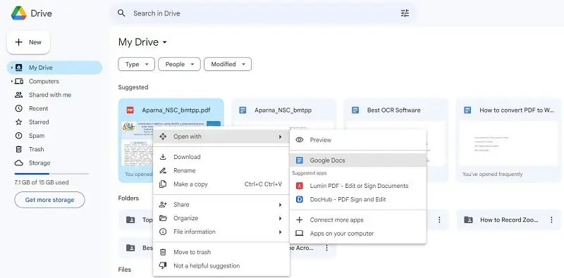Click the laptop icon beside Apps on your computer
The width and height of the screenshot is (564, 278).
click(299, 234)
